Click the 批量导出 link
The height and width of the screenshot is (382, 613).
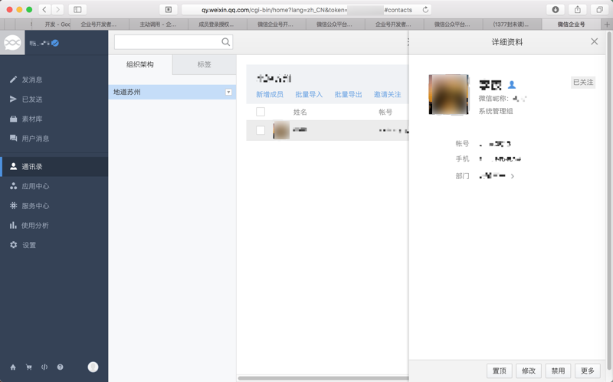point(348,94)
